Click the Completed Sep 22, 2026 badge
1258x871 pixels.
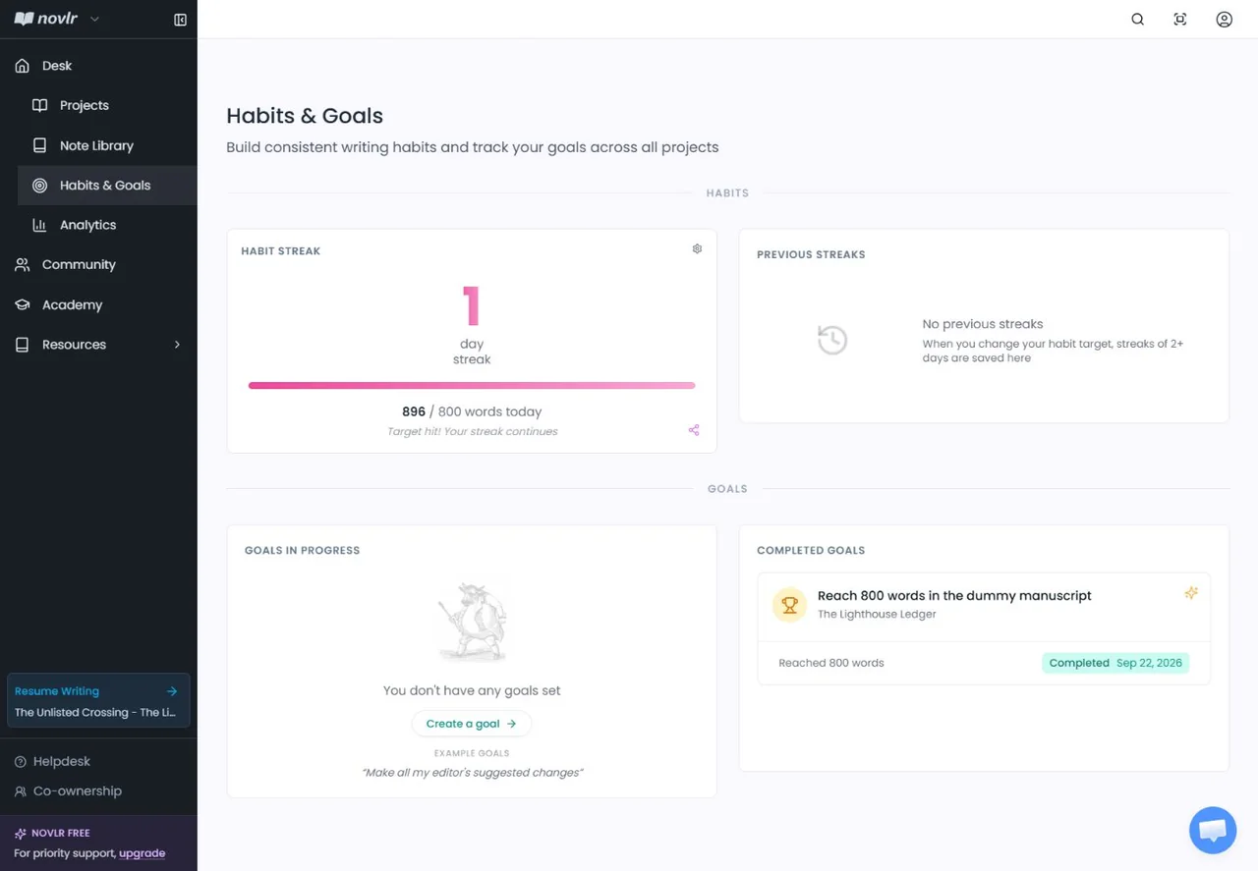click(1115, 663)
